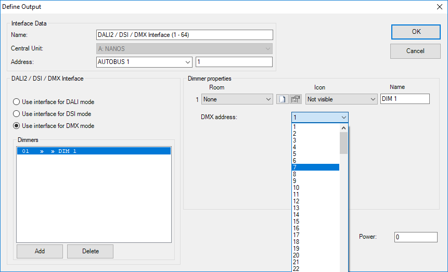448x272 pixels.
Task: Choose DMX address 12 from list
Action: point(315,201)
